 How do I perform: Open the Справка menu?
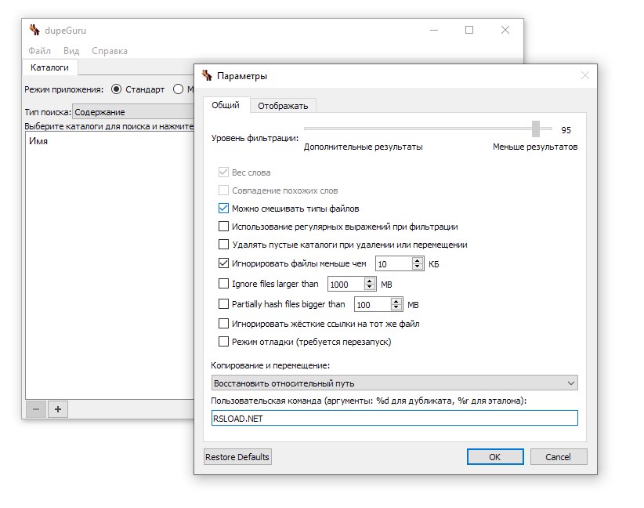pyautogui.click(x=110, y=51)
